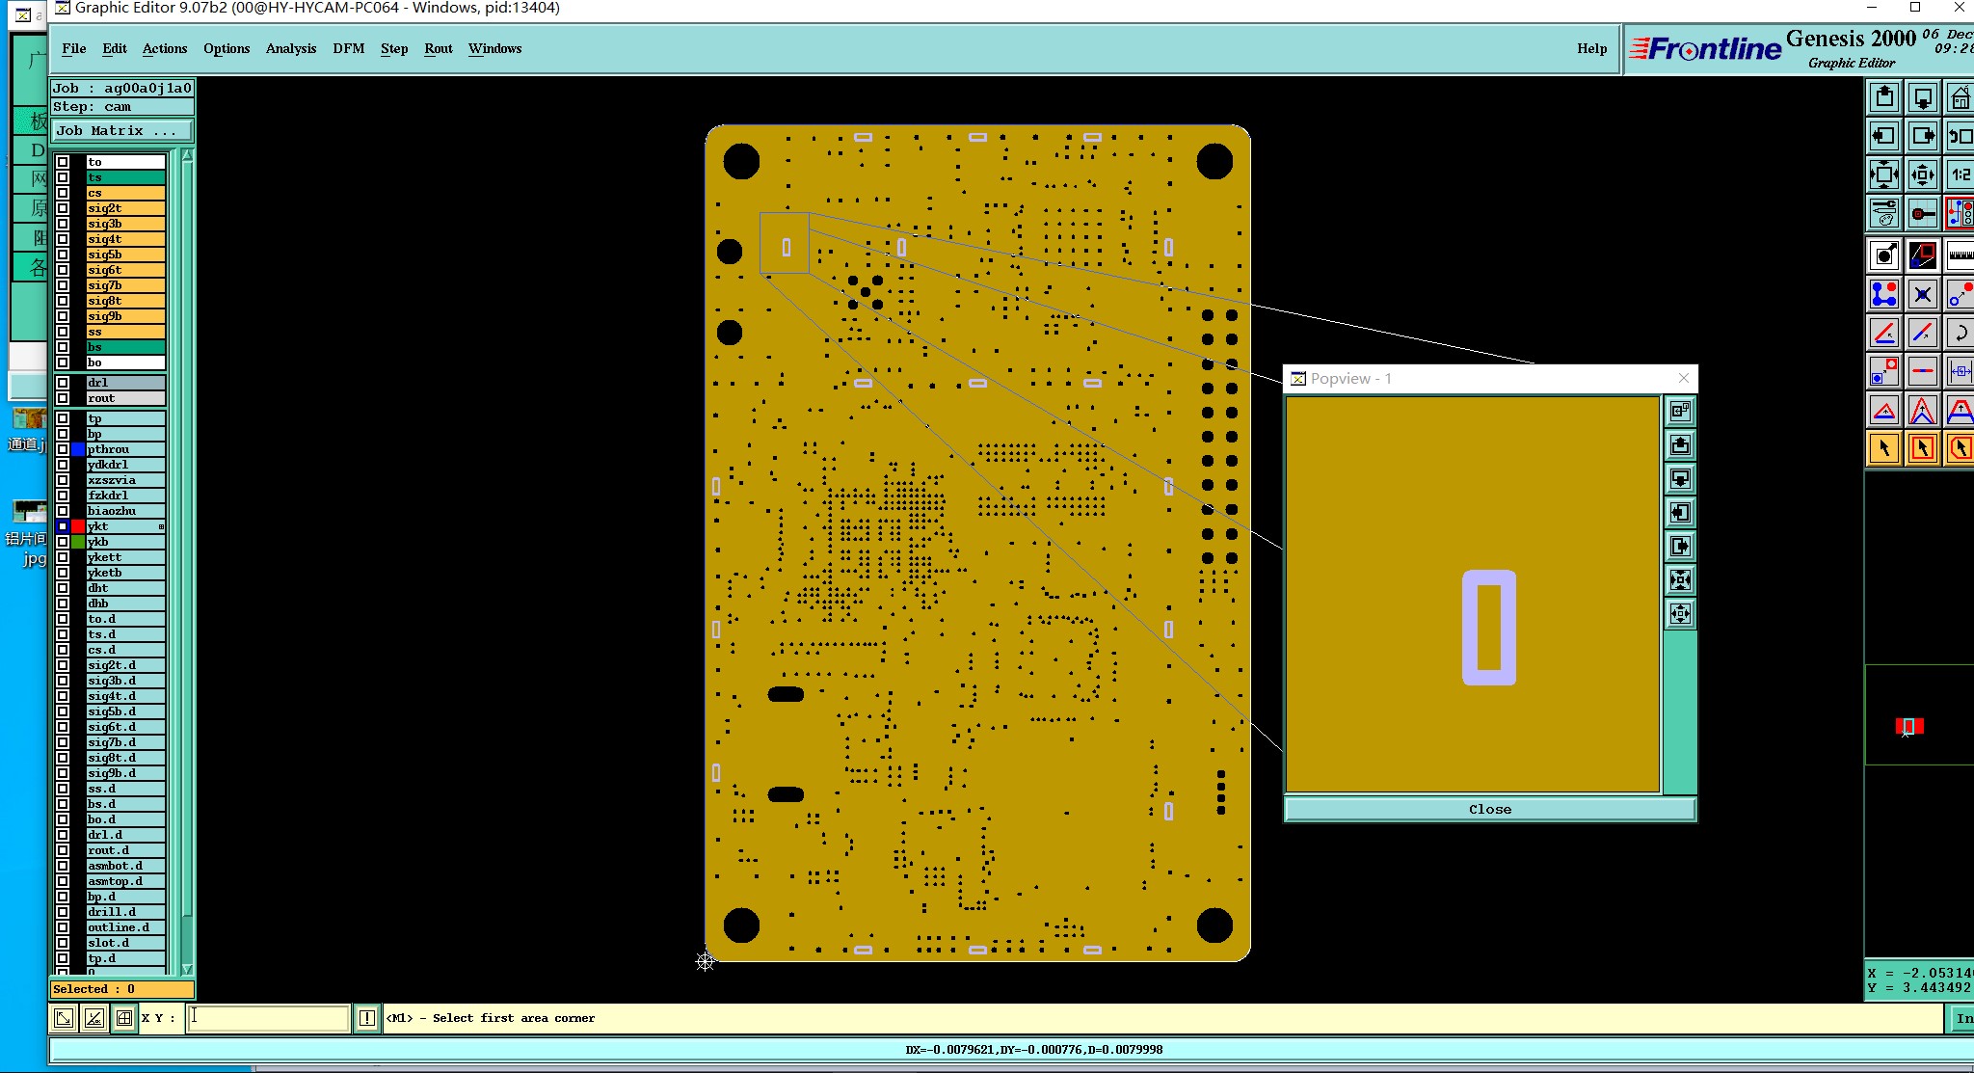Toggle the checkbox for layer drl
The width and height of the screenshot is (1974, 1073).
coord(63,383)
